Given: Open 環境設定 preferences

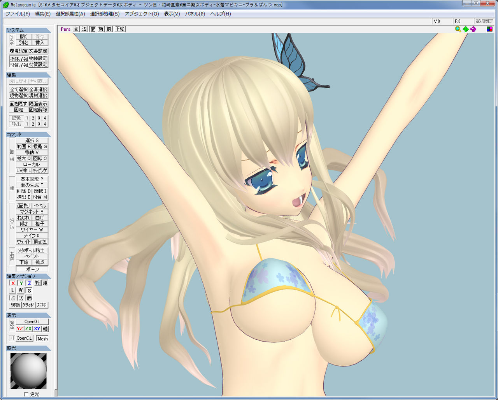Looking at the screenshot, I should [19, 51].
